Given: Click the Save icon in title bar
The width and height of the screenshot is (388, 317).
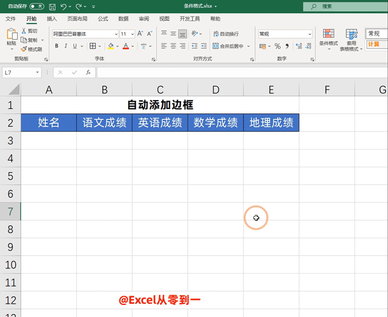Looking at the screenshot, I should tap(52, 7).
